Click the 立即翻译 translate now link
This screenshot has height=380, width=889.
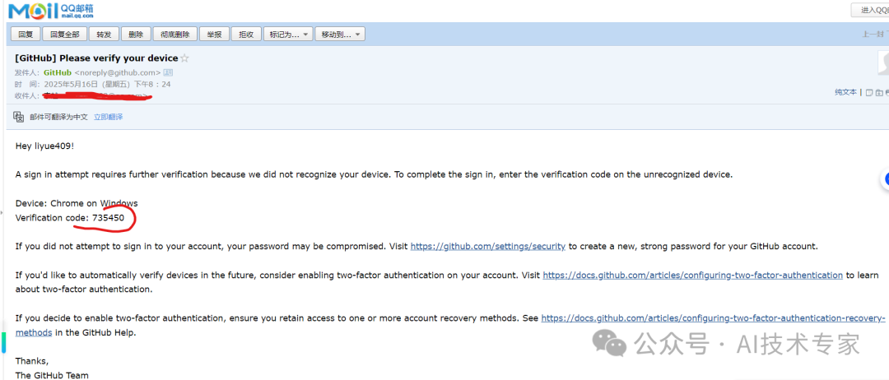(109, 118)
